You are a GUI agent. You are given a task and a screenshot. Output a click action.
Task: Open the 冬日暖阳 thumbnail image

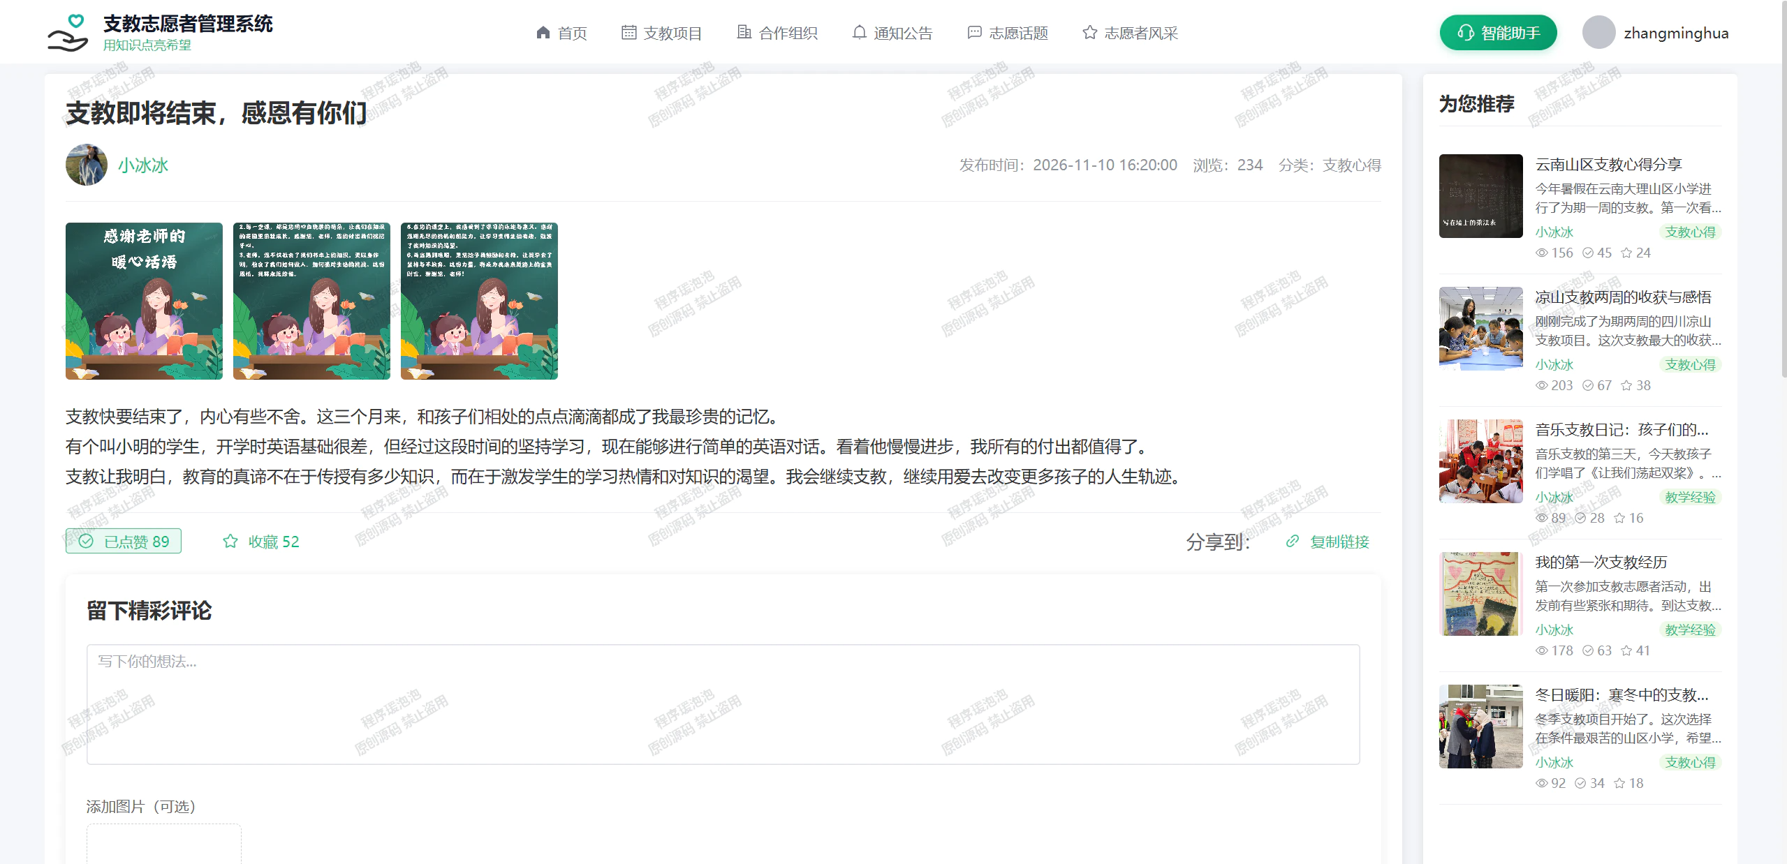tap(1481, 727)
